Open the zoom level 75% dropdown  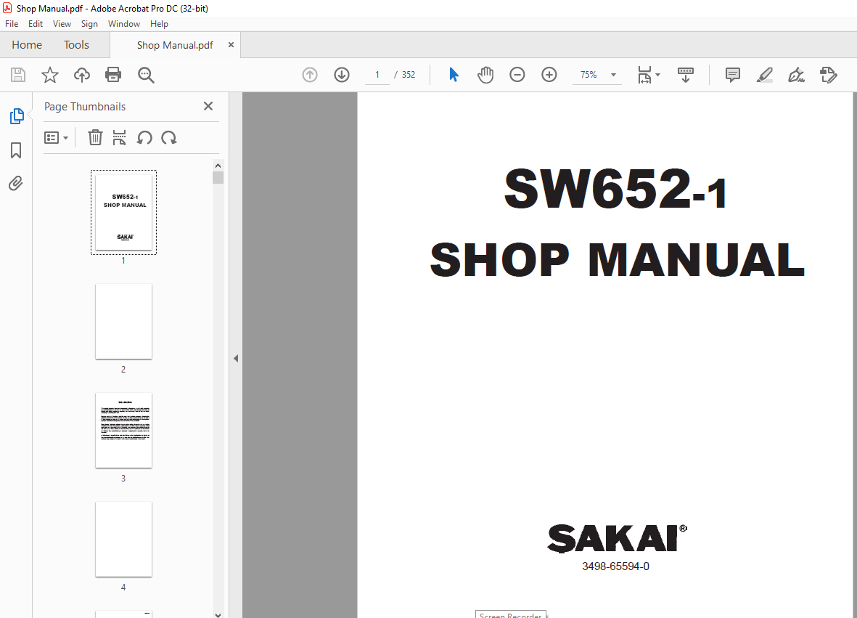click(x=597, y=75)
